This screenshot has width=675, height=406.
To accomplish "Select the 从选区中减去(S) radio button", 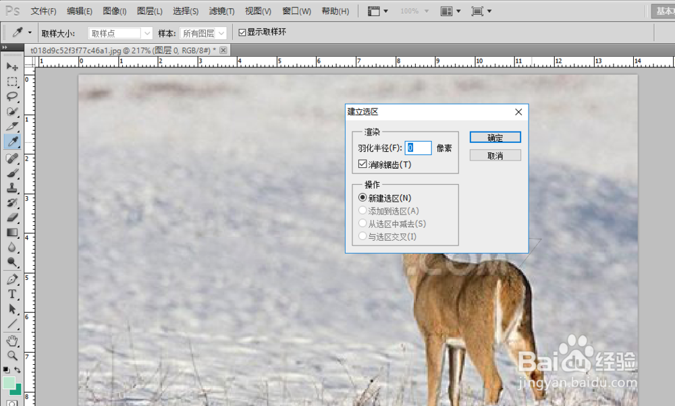I will point(362,223).
